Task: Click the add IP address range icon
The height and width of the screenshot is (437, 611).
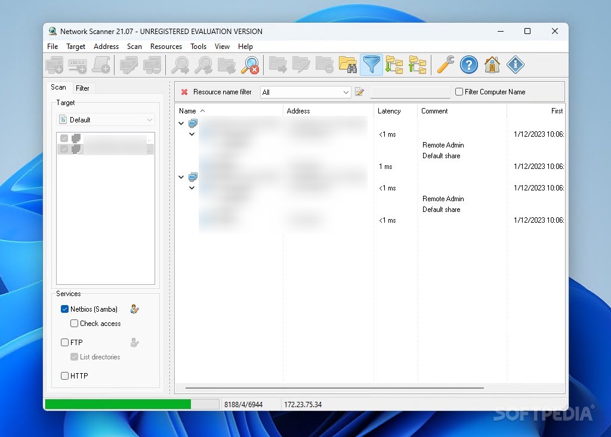Action: point(78,64)
